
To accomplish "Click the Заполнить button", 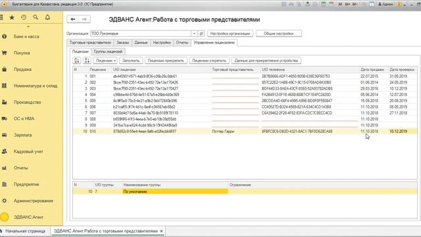I will pyautogui.click(x=131, y=61).
